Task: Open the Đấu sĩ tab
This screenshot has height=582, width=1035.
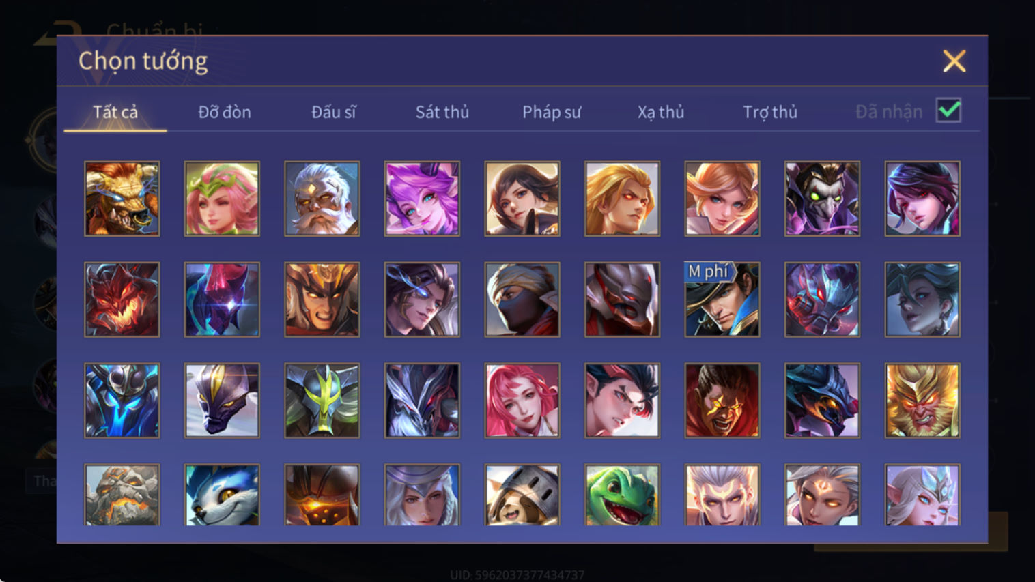Action: [x=334, y=112]
